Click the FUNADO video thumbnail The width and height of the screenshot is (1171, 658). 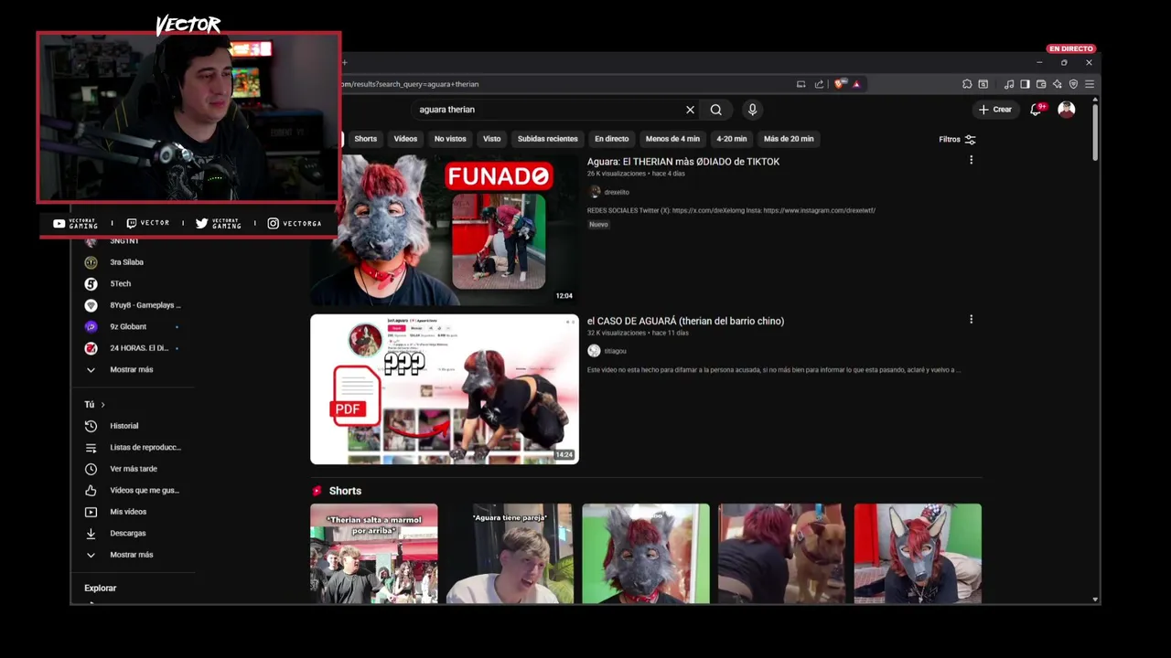coord(445,230)
